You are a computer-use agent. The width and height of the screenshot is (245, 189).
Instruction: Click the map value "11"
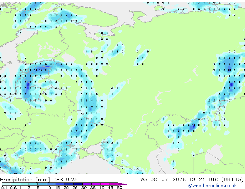click(36, 70)
